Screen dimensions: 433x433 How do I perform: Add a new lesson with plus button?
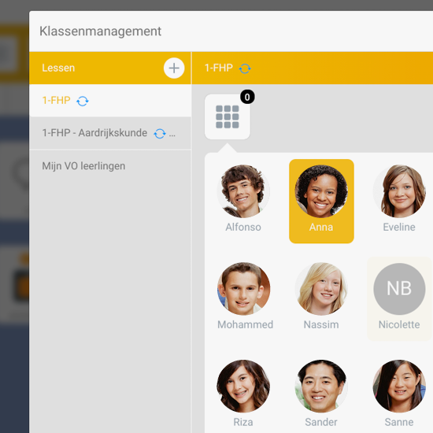(174, 68)
